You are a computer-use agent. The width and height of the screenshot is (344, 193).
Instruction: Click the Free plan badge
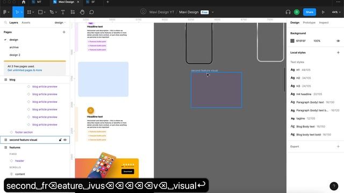204,12
